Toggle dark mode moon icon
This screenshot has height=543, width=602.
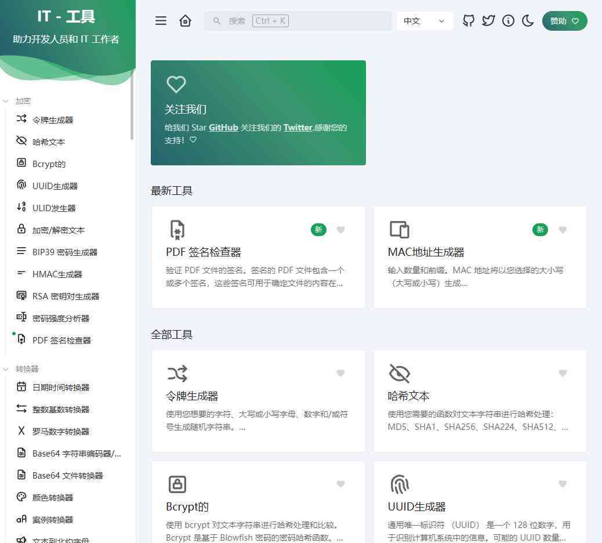coord(528,21)
